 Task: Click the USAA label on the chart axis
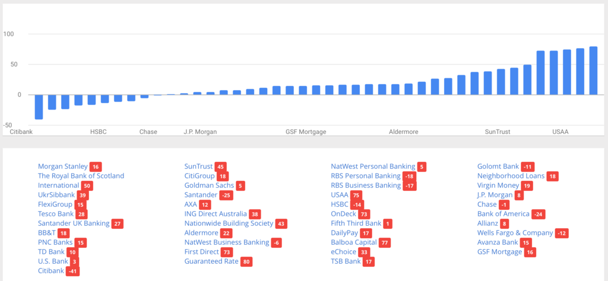(x=560, y=132)
